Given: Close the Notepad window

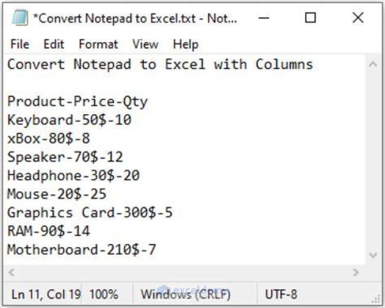Looking at the screenshot, I should (x=358, y=18).
